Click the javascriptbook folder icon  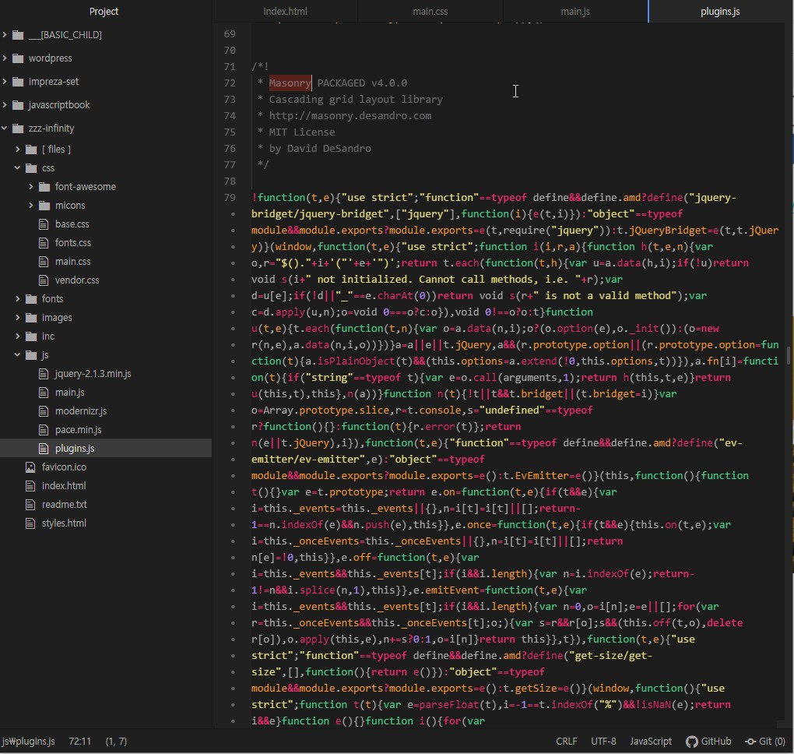pos(18,104)
